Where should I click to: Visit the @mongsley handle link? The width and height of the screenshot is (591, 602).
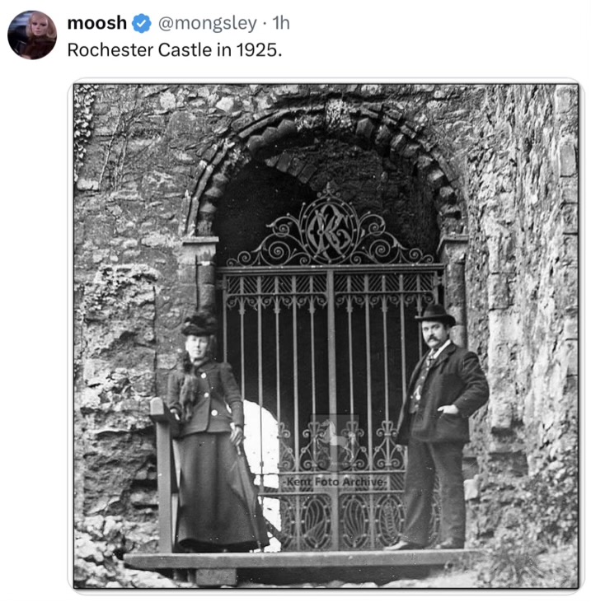click(x=208, y=23)
